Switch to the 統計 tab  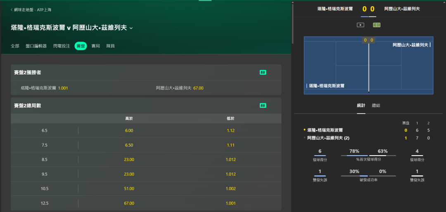(x=361, y=105)
